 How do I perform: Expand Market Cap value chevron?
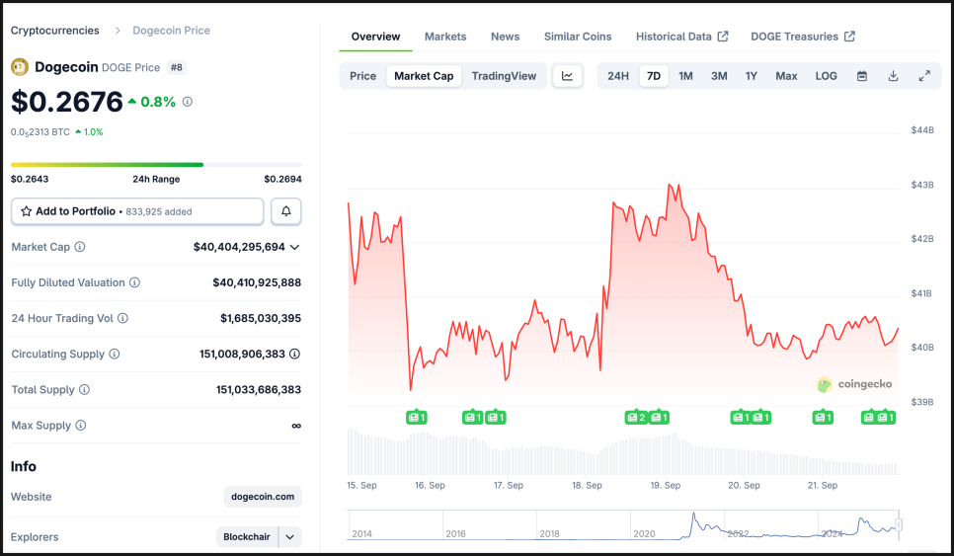[x=295, y=247]
